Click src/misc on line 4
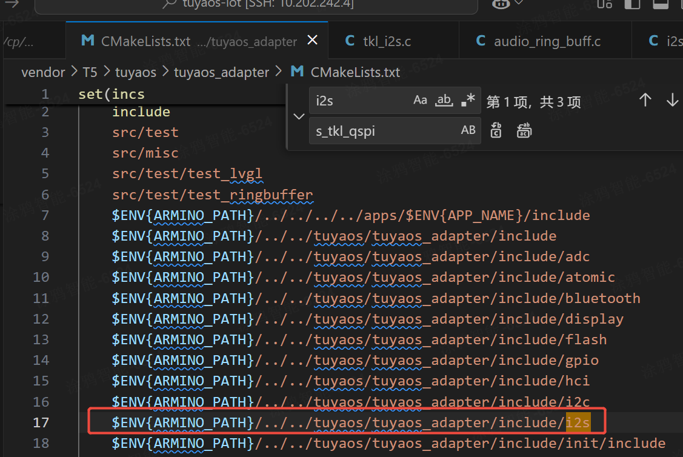Screen dimensions: 683x457 [145, 153]
